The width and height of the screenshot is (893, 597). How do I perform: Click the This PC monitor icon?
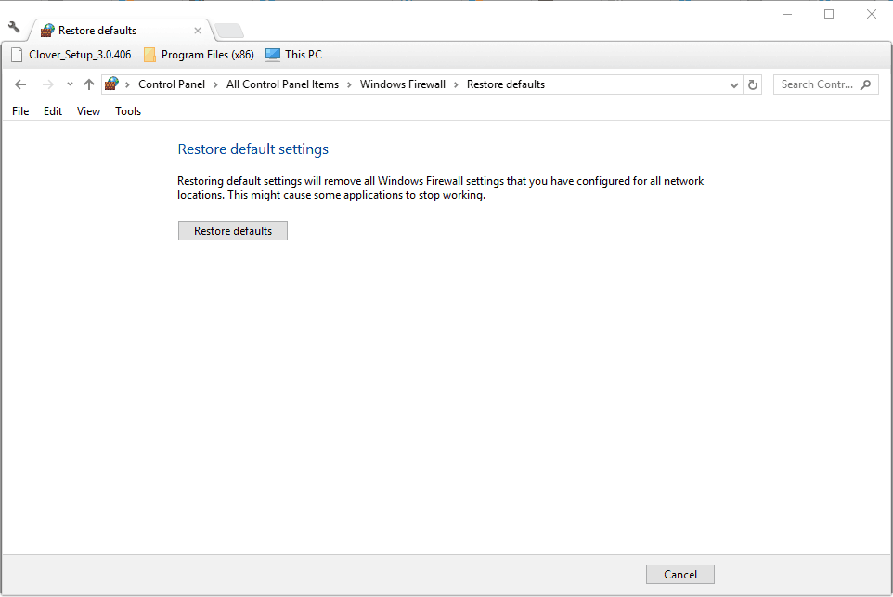(x=273, y=55)
